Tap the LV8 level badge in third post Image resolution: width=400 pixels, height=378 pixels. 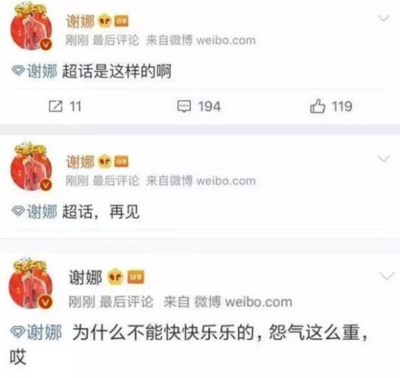pos(135,277)
